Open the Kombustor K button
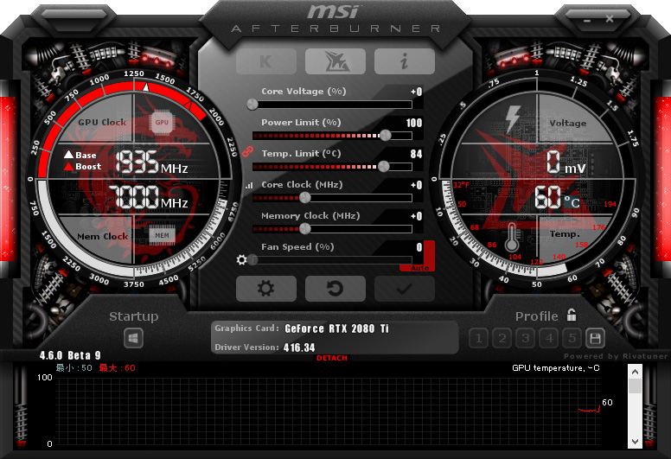The height and width of the screenshot is (459, 671). 265,61
